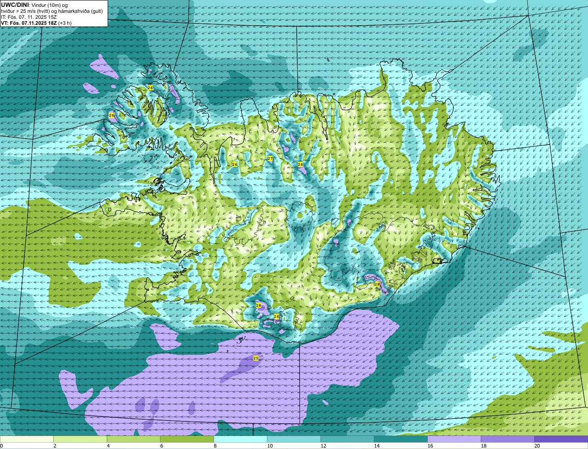This screenshot has width=588, height=449.
Task: Click the title text 'UWC/DINI: Vindur (10m) og'
Action: click(x=34, y=5)
